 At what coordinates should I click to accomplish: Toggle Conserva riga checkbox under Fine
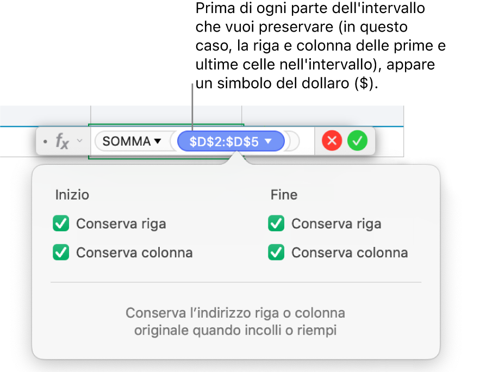[x=277, y=224]
